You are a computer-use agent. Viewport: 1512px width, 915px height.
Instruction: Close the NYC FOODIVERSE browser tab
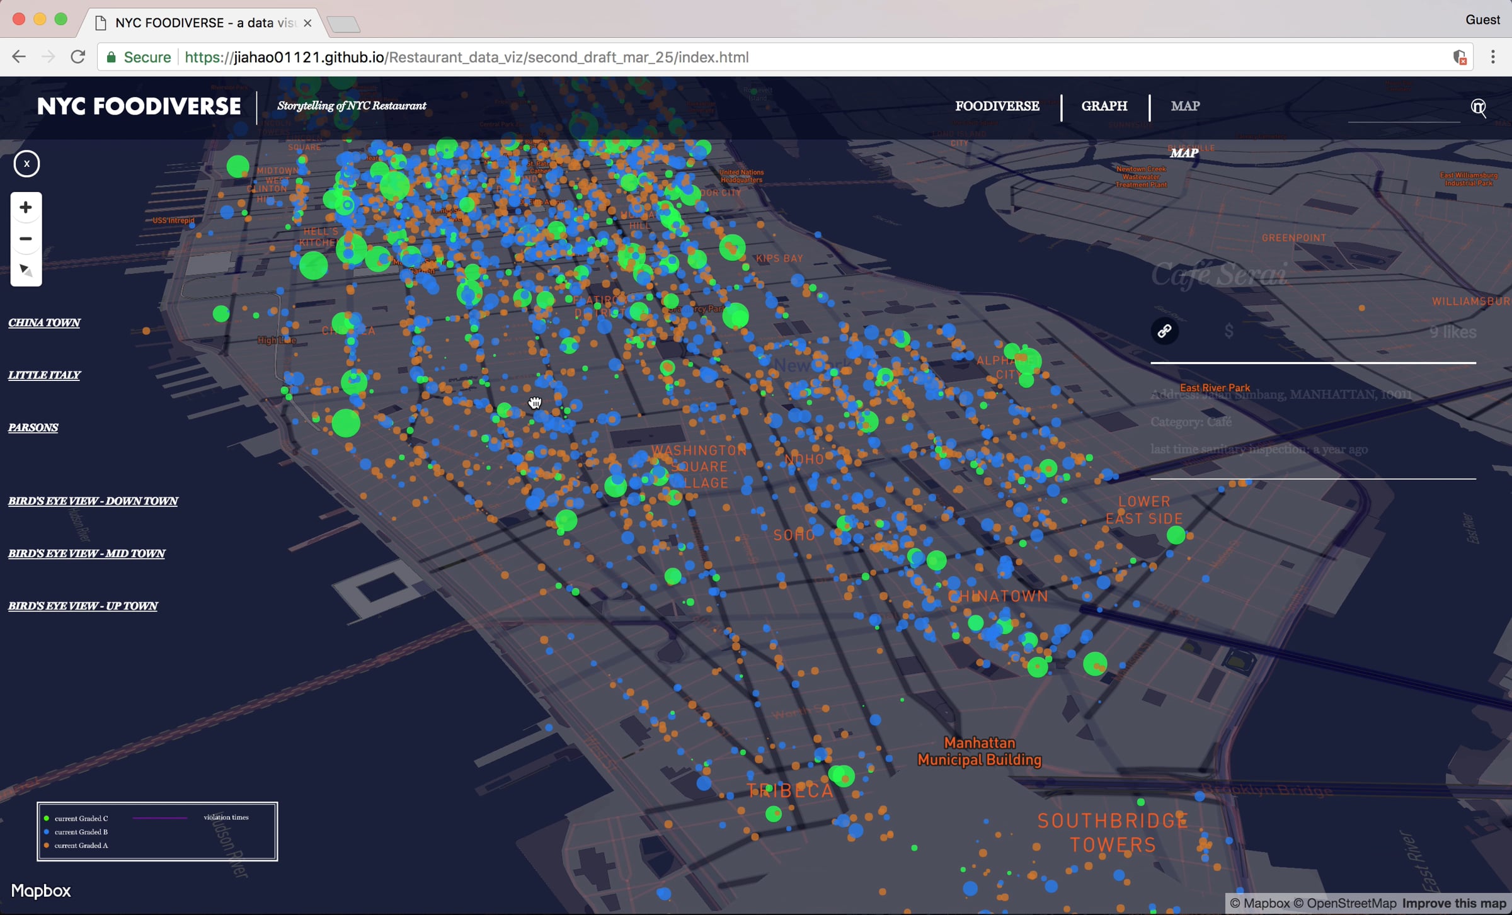307,23
